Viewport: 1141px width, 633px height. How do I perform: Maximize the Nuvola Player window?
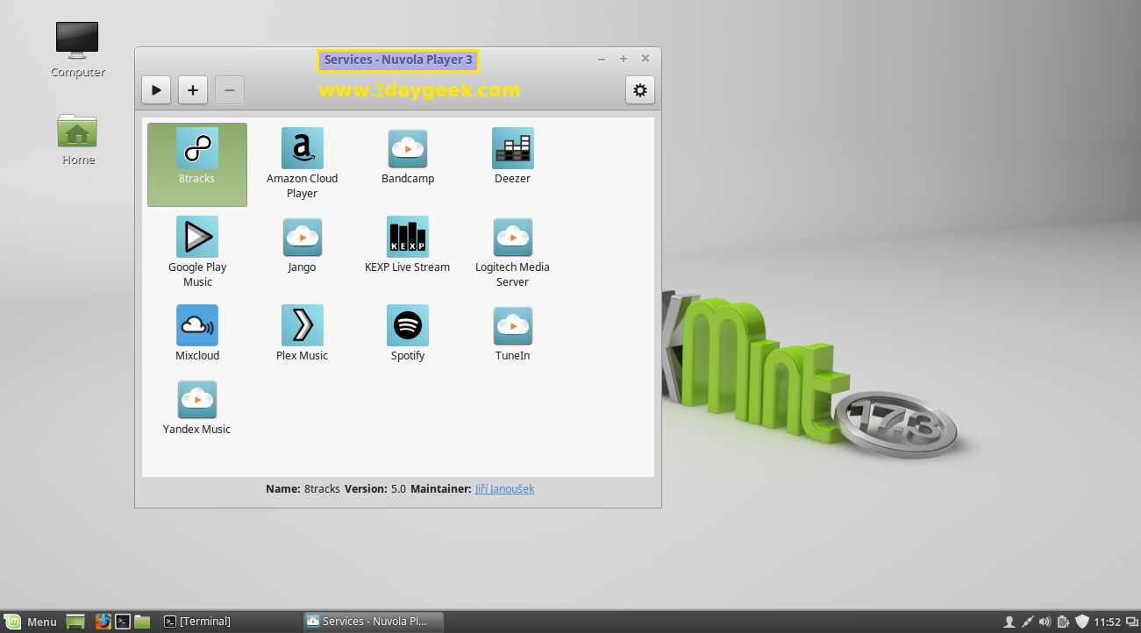(x=624, y=59)
